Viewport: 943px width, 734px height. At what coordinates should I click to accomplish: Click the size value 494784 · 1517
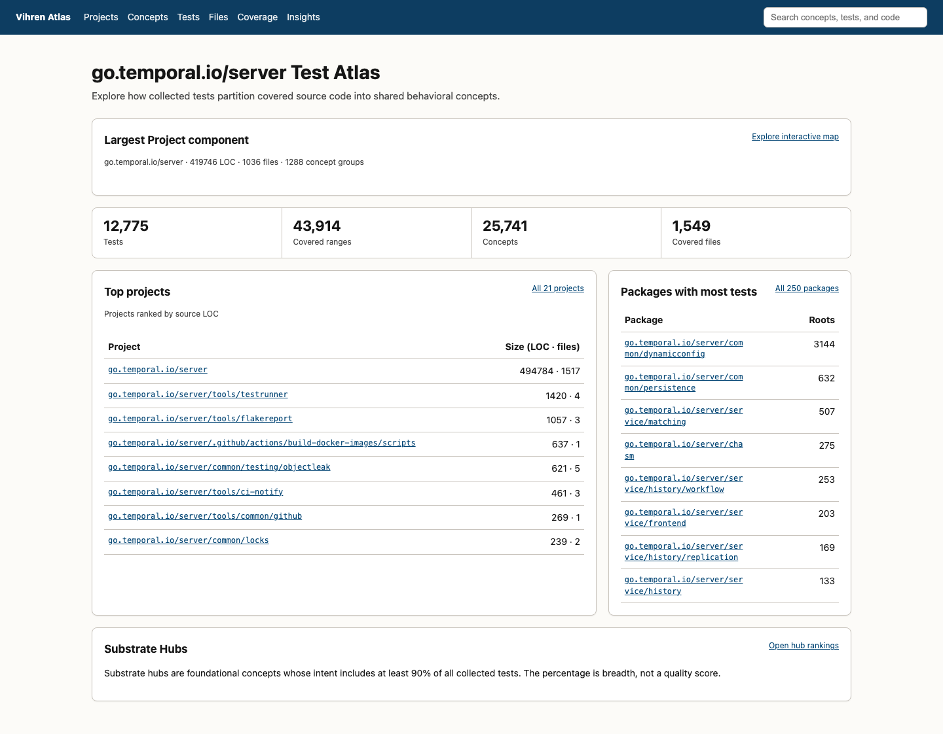[x=549, y=371]
